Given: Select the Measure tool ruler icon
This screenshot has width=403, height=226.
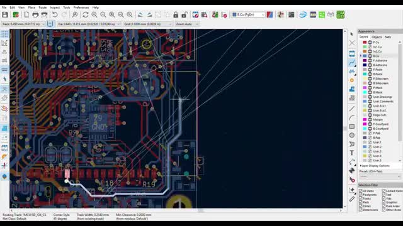Looking at the screenshot, I should pos(352,199).
